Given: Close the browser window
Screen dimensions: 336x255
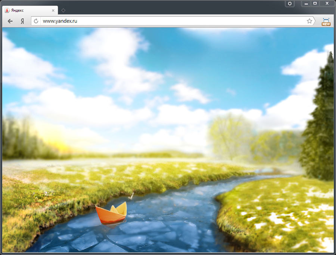Looking at the screenshot, I should click(327, 3).
